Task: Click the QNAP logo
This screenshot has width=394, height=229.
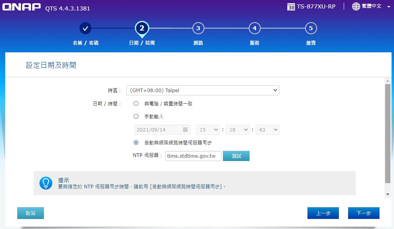Action: coord(22,8)
